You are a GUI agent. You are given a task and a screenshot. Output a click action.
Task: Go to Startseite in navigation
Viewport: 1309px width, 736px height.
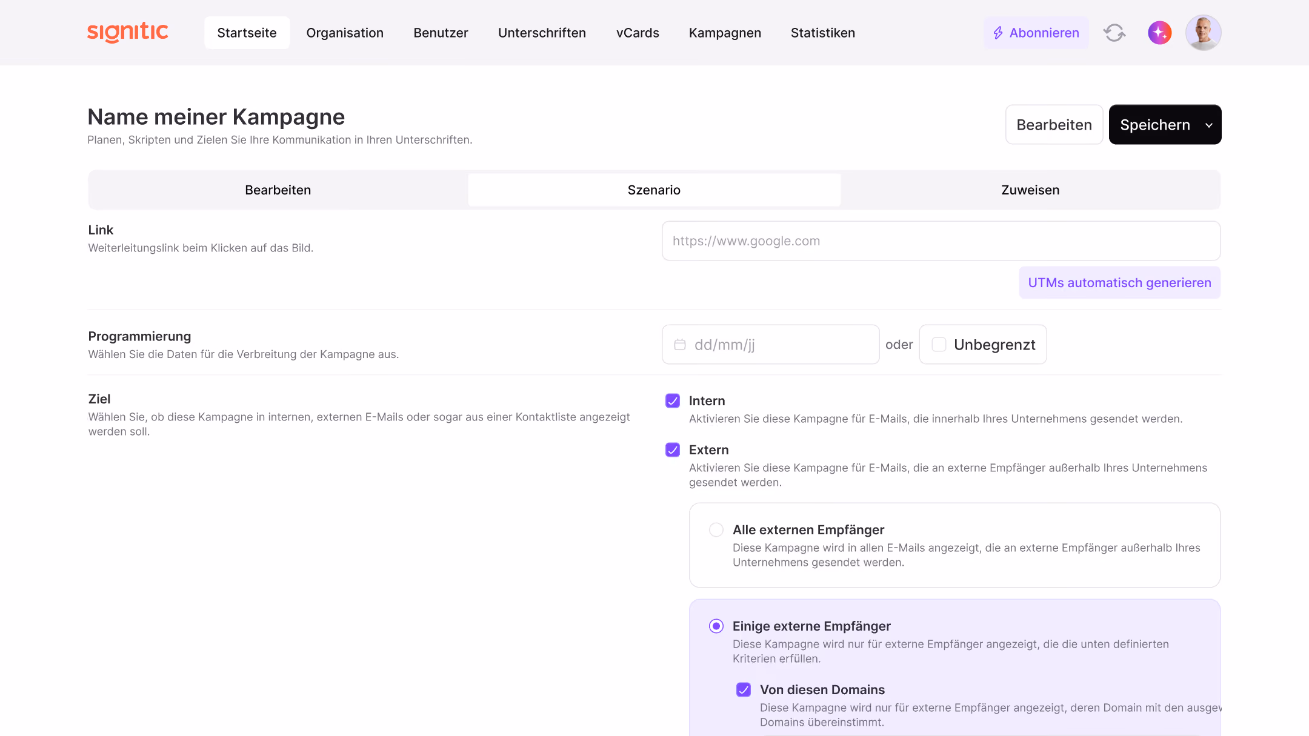[x=247, y=33]
